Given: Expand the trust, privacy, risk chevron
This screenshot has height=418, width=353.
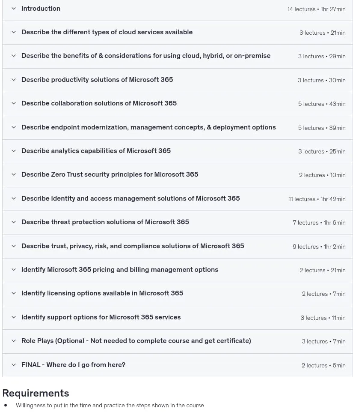Looking at the screenshot, I should 14,246.
